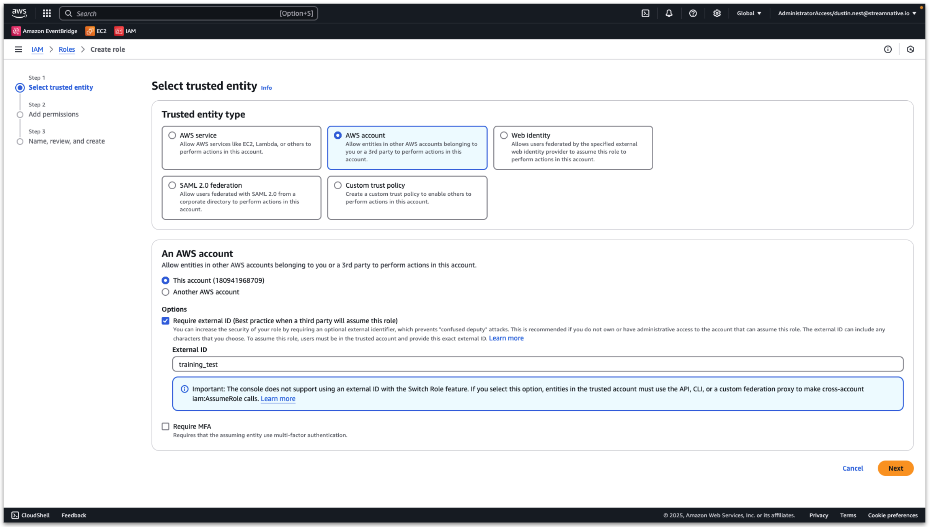This screenshot has height=527, width=930.
Task: Select the Web identity trusted entity type
Action: (x=503, y=135)
